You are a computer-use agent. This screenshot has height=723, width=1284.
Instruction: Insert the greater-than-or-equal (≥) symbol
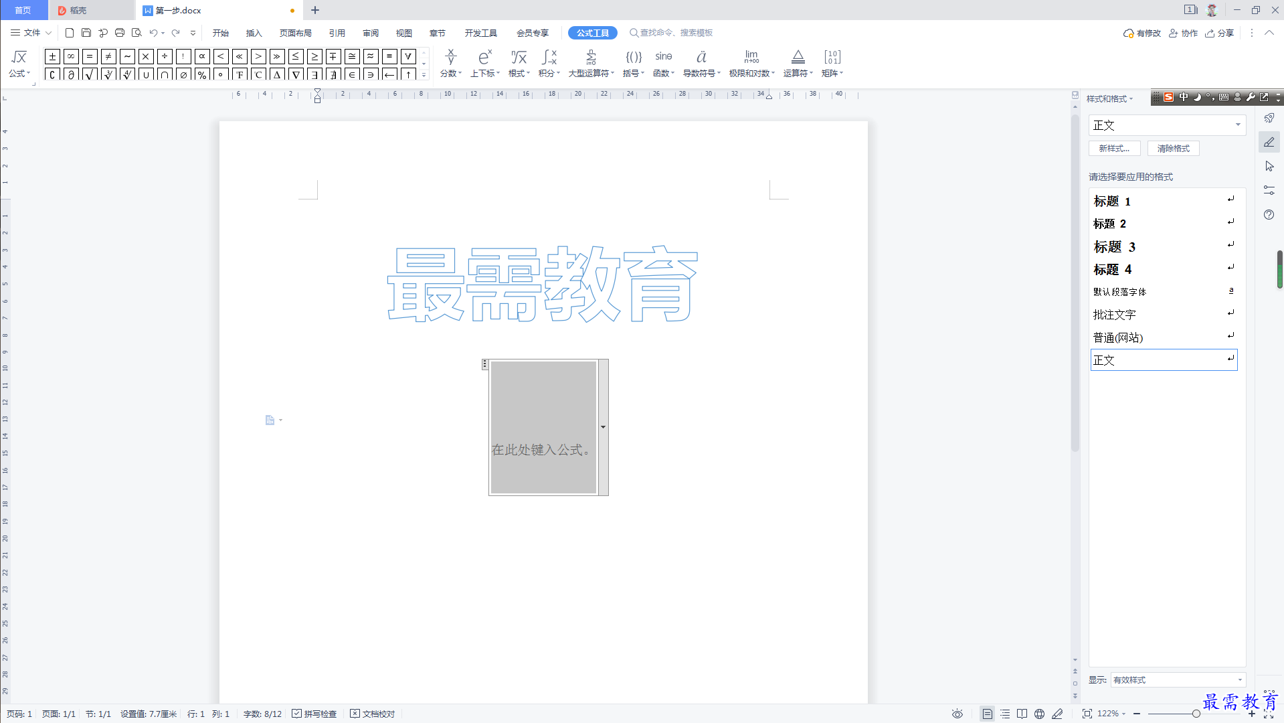click(x=314, y=56)
